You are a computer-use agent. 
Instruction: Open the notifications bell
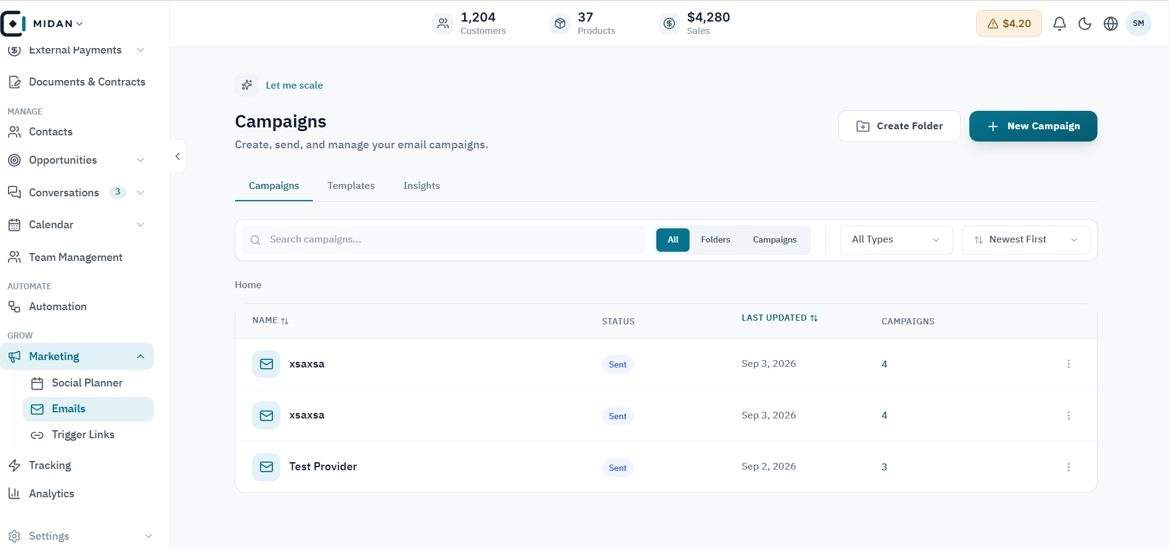point(1059,23)
